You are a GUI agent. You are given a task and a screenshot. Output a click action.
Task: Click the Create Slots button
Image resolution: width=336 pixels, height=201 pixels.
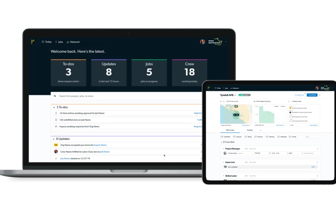312,95
